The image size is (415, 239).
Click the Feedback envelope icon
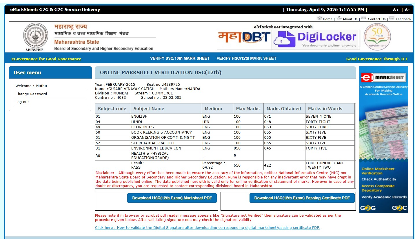pos(392,18)
